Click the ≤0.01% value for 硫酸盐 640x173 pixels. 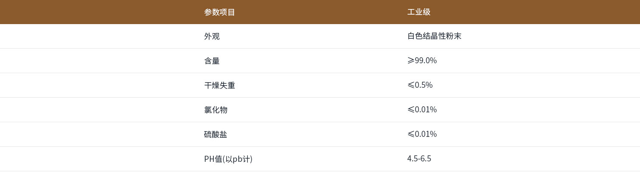click(422, 134)
